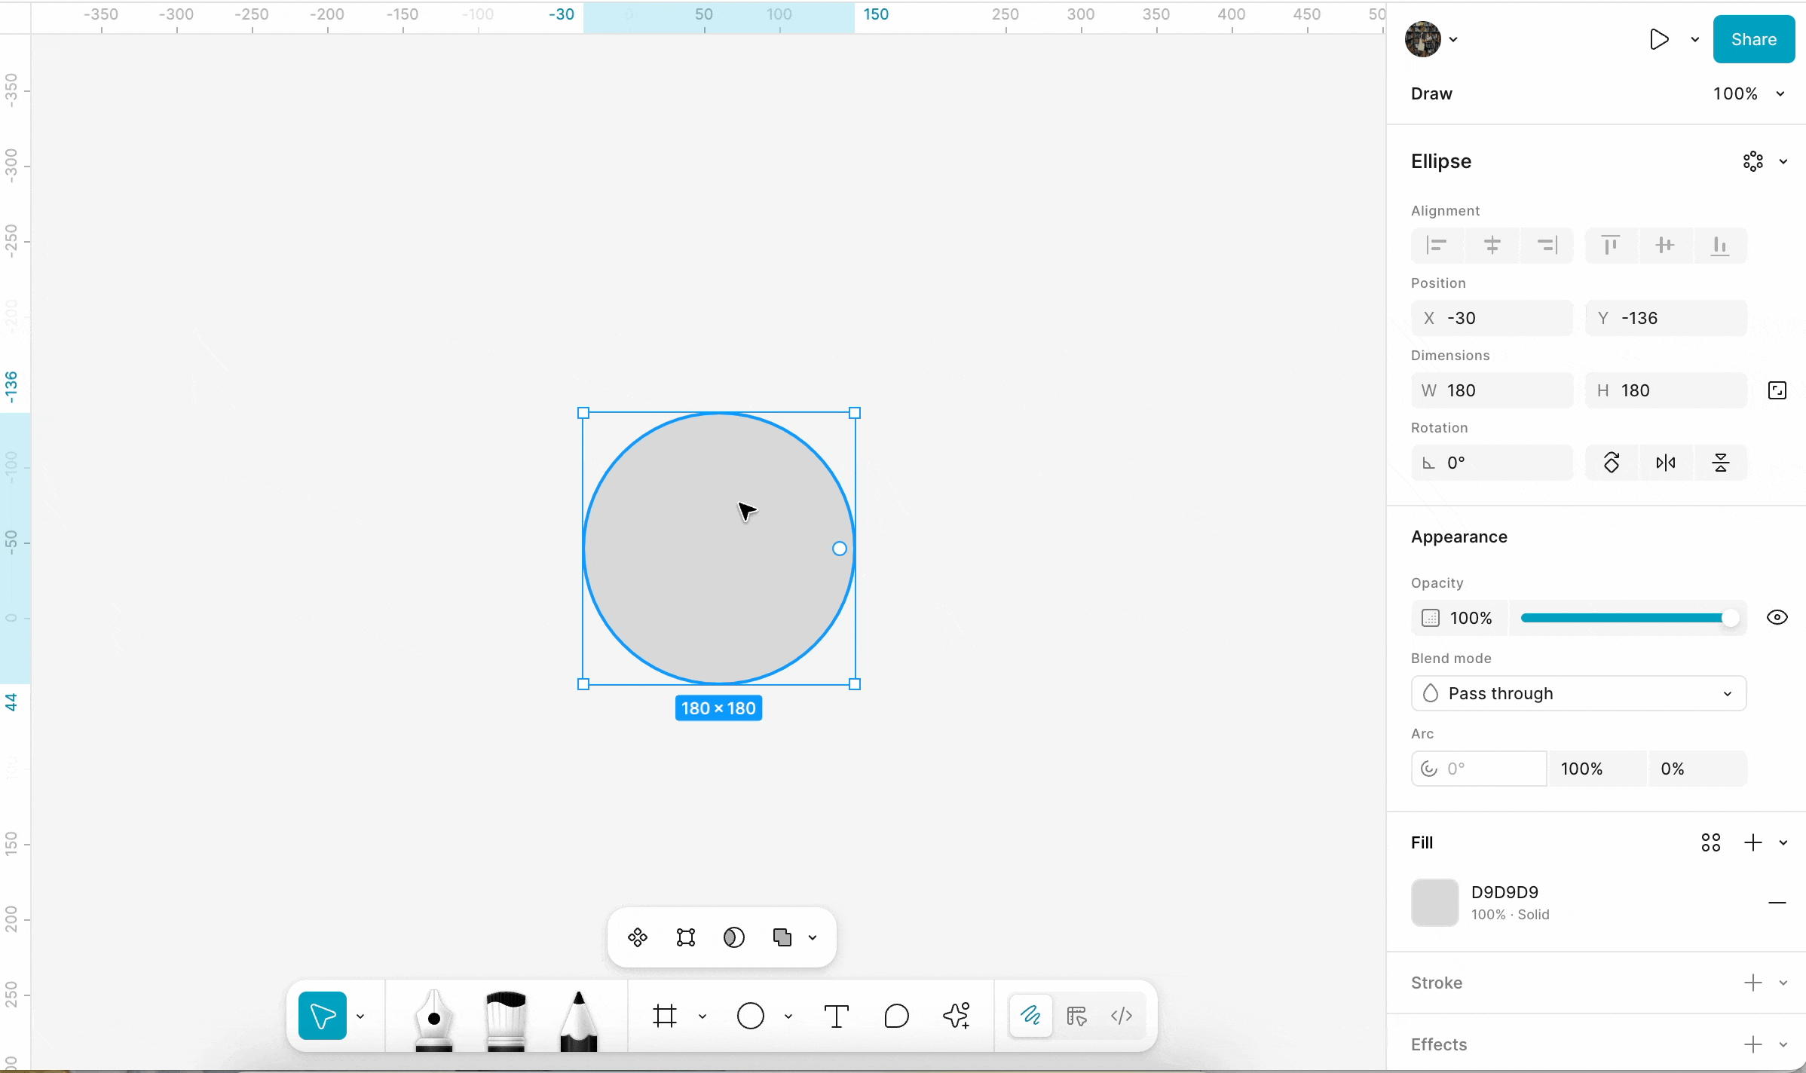Select the Text tool
Viewport: 1806px width, 1073px height.
[837, 1016]
